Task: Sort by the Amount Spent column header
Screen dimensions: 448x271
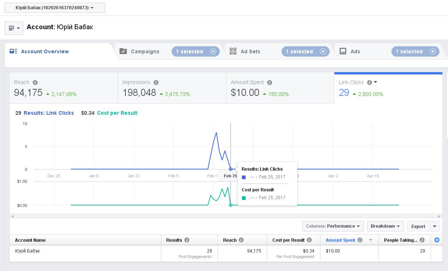Action: click(x=340, y=240)
